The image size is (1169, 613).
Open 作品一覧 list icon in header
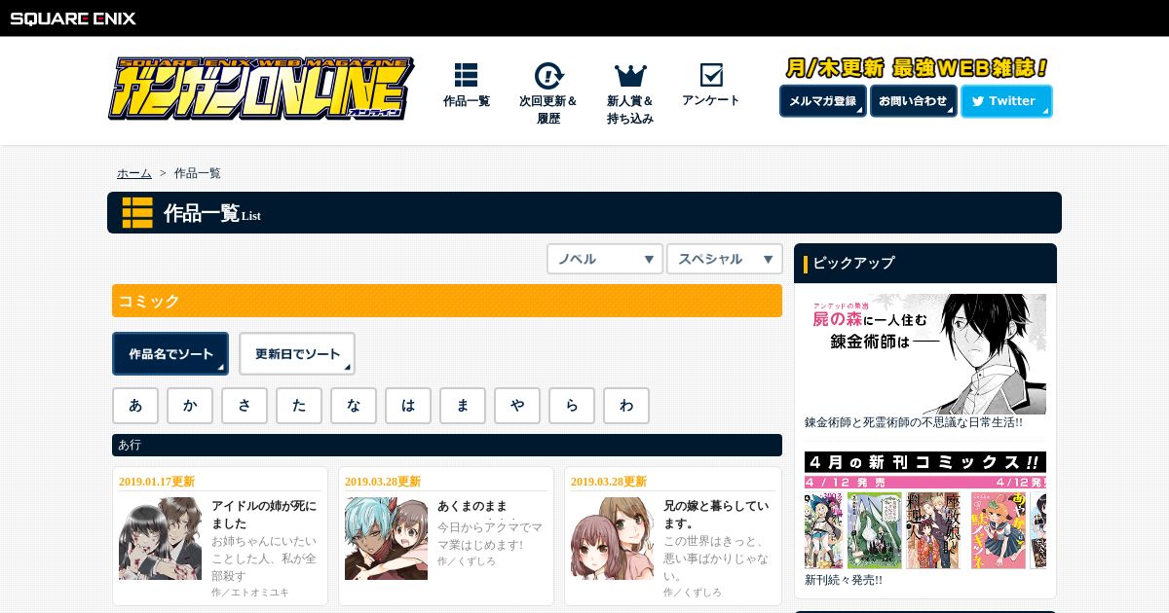(467, 75)
